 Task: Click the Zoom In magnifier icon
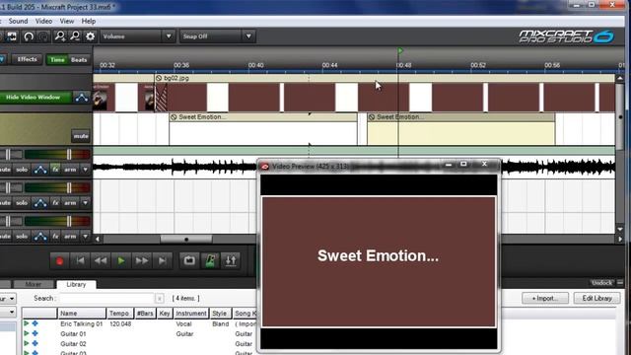click(60, 36)
